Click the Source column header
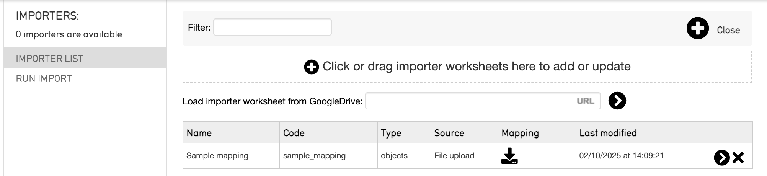 [x=464, y=133]
